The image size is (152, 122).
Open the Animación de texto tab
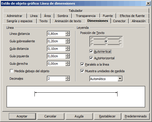(x=68, y=21)
